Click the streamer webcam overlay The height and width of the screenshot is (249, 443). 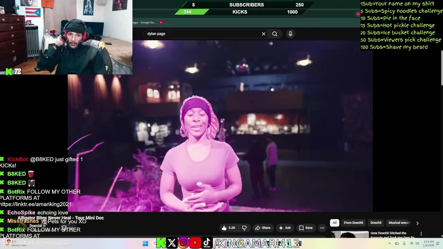pos(66,37)
